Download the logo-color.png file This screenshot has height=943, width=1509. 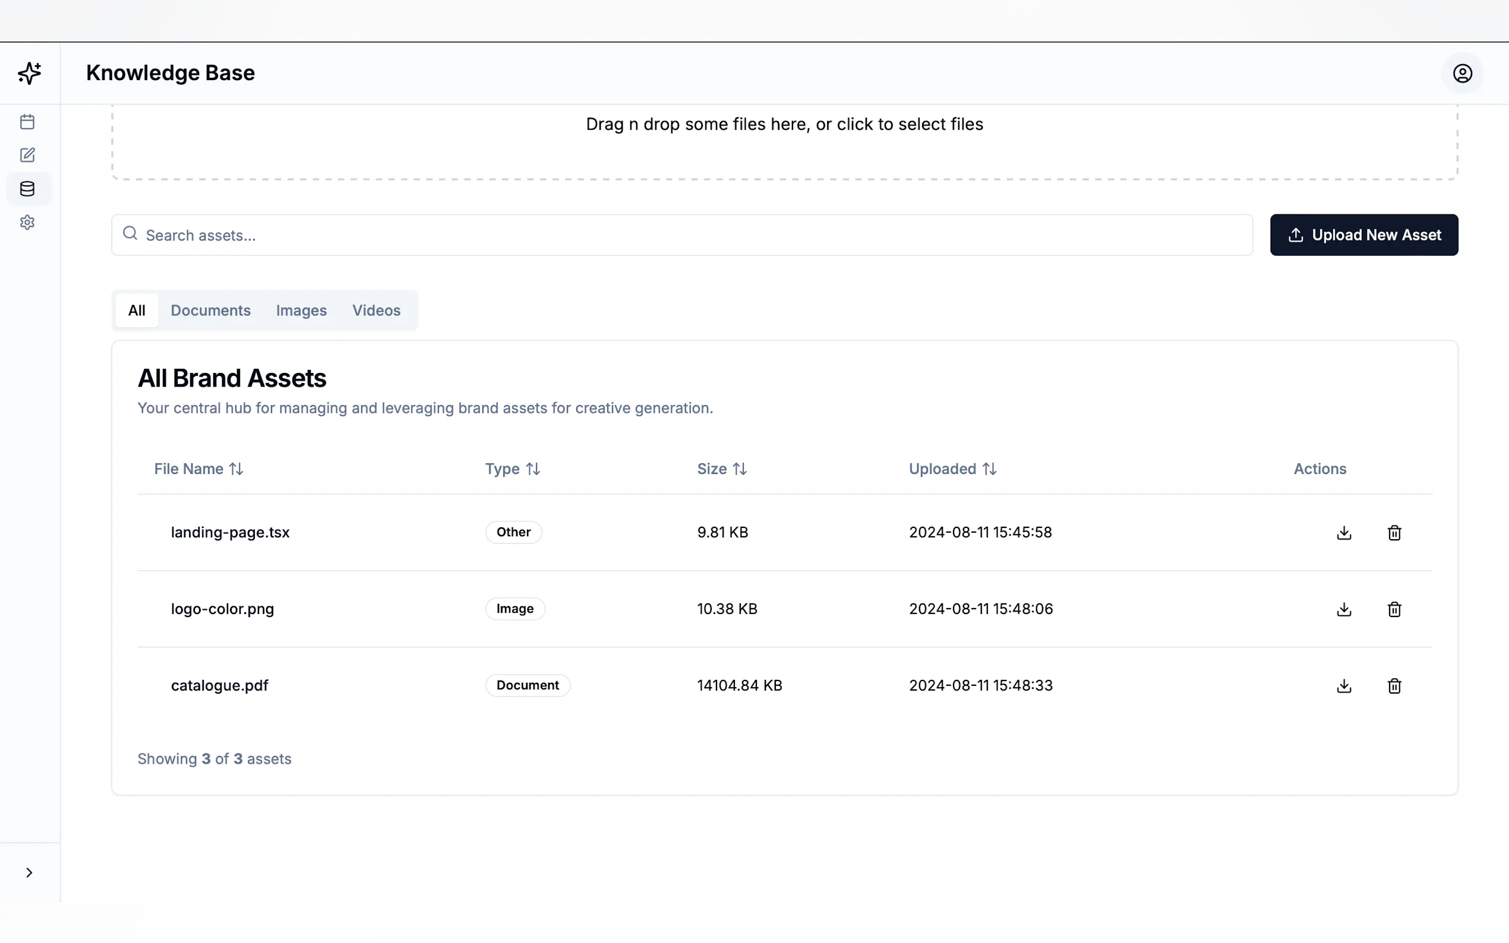tap(1344, 609)
